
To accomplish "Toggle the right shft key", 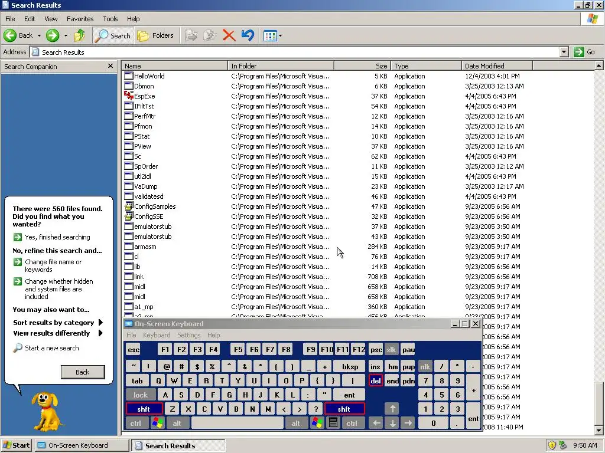I will point(344,409).
